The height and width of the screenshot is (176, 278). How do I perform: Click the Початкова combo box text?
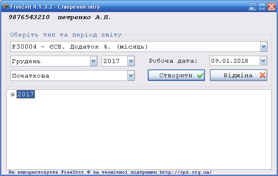pos(30,76)
